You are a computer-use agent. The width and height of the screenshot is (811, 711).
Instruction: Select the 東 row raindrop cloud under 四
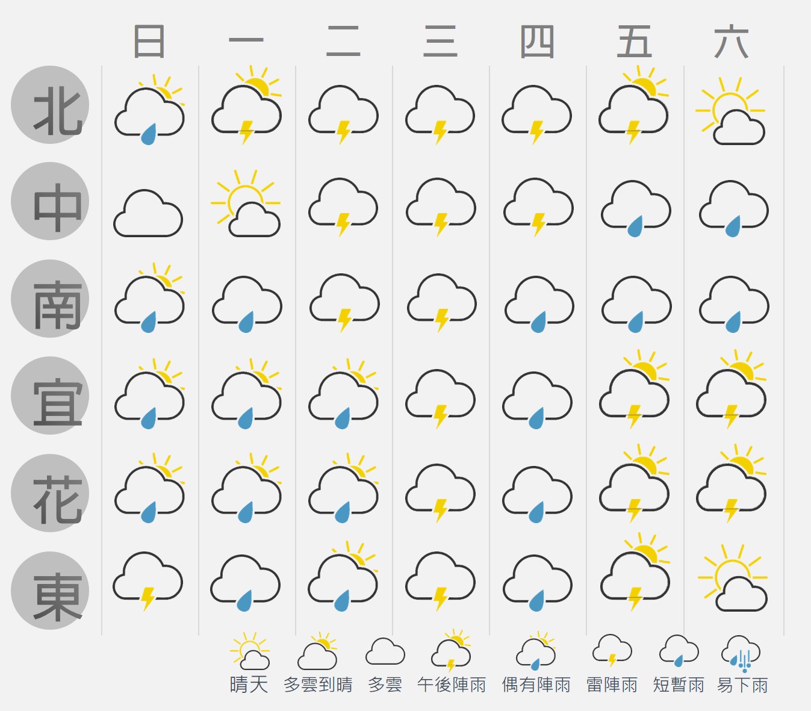(x=538, y=583)
